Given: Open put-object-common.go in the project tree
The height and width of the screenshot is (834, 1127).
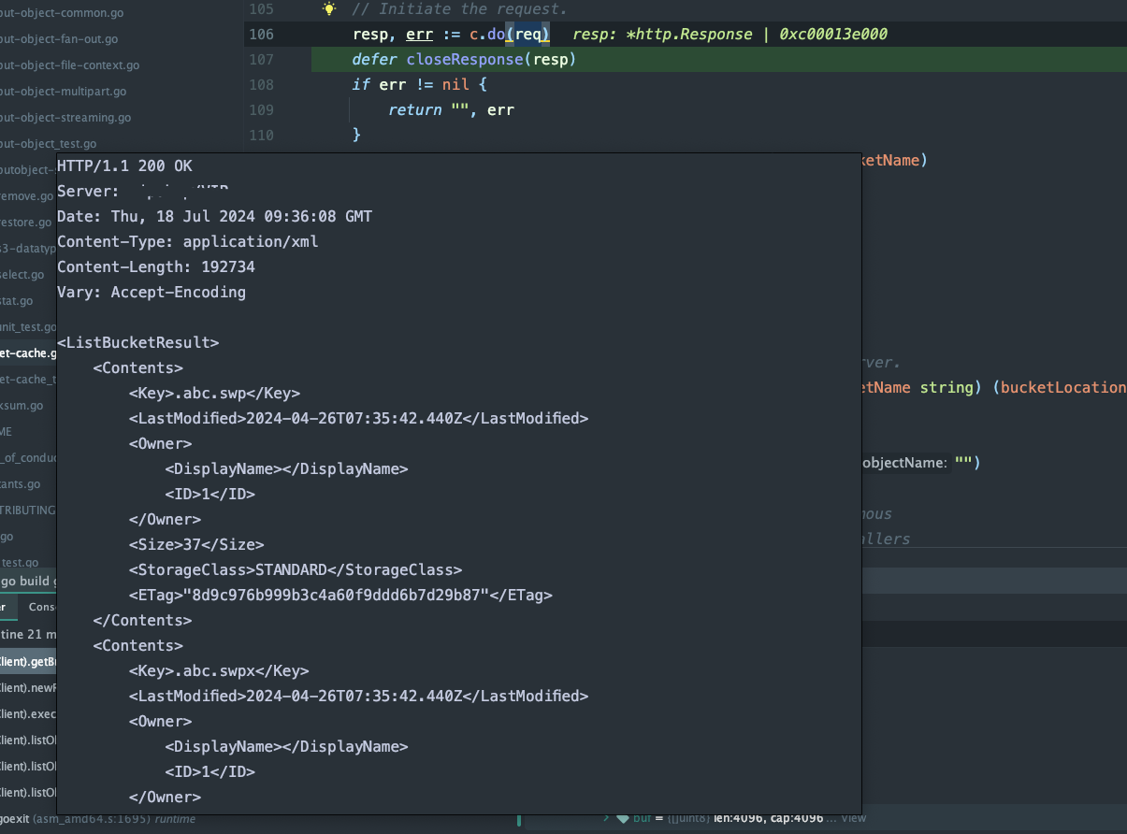Looking at the screenshot, I should point(62,13).
